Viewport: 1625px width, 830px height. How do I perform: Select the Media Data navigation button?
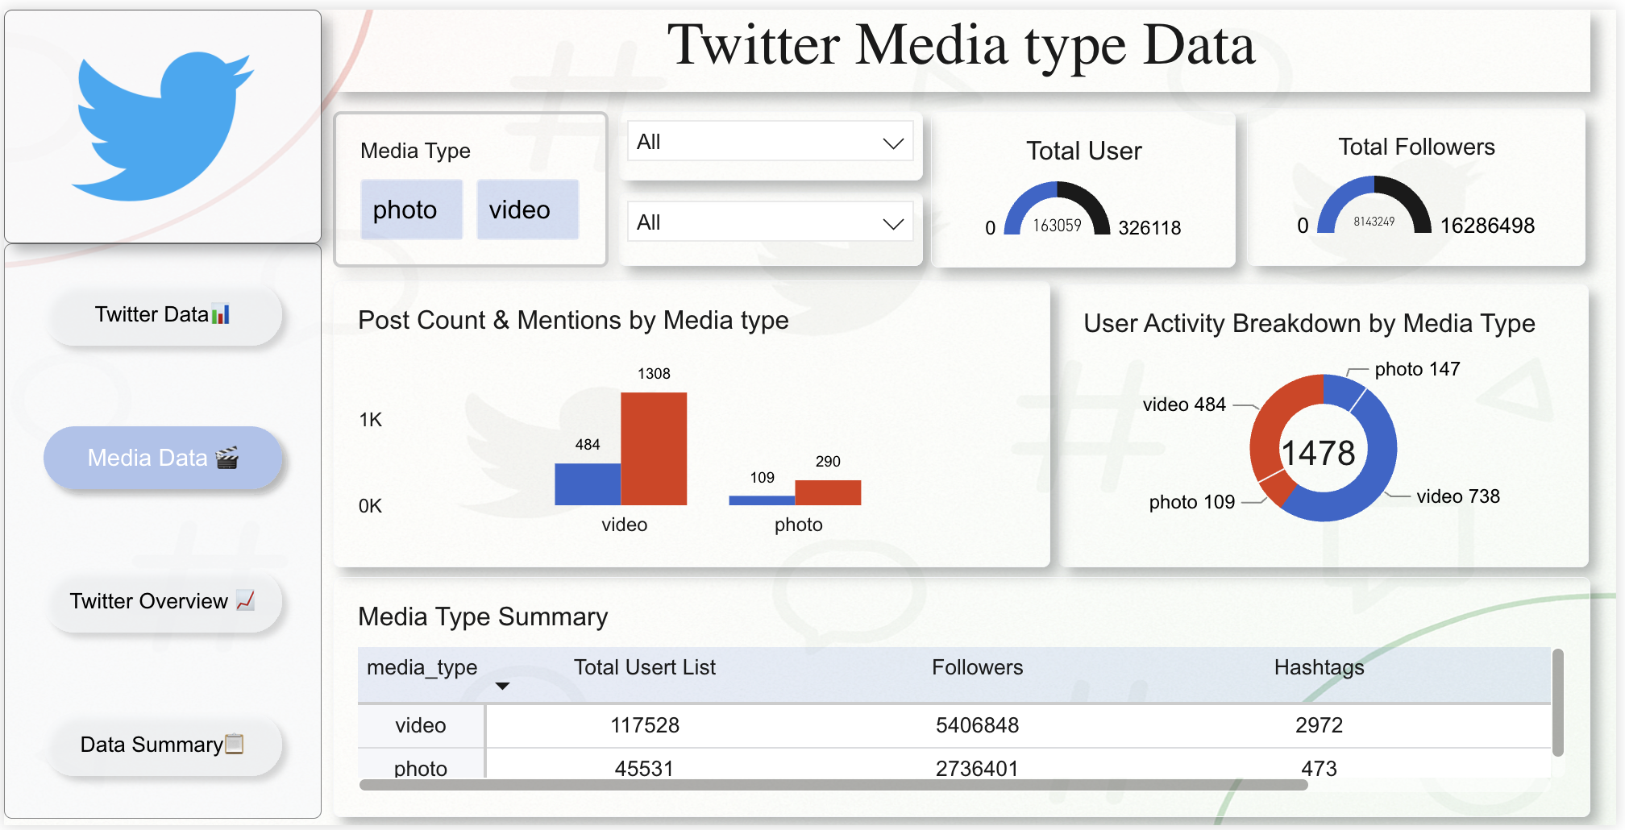point(163,458)
